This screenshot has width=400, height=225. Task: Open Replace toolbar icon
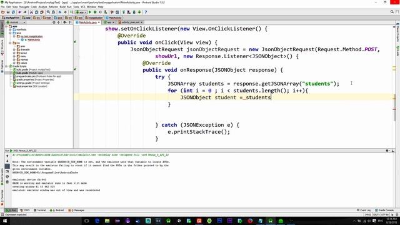point(53,12)
